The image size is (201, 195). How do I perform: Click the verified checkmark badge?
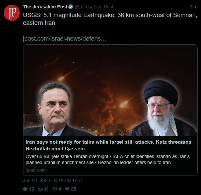tap(71, 7)
